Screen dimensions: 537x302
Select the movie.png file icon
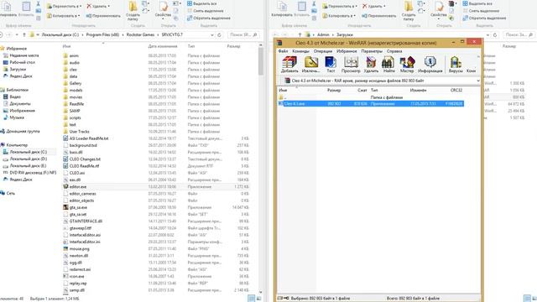tap(65, 248)
